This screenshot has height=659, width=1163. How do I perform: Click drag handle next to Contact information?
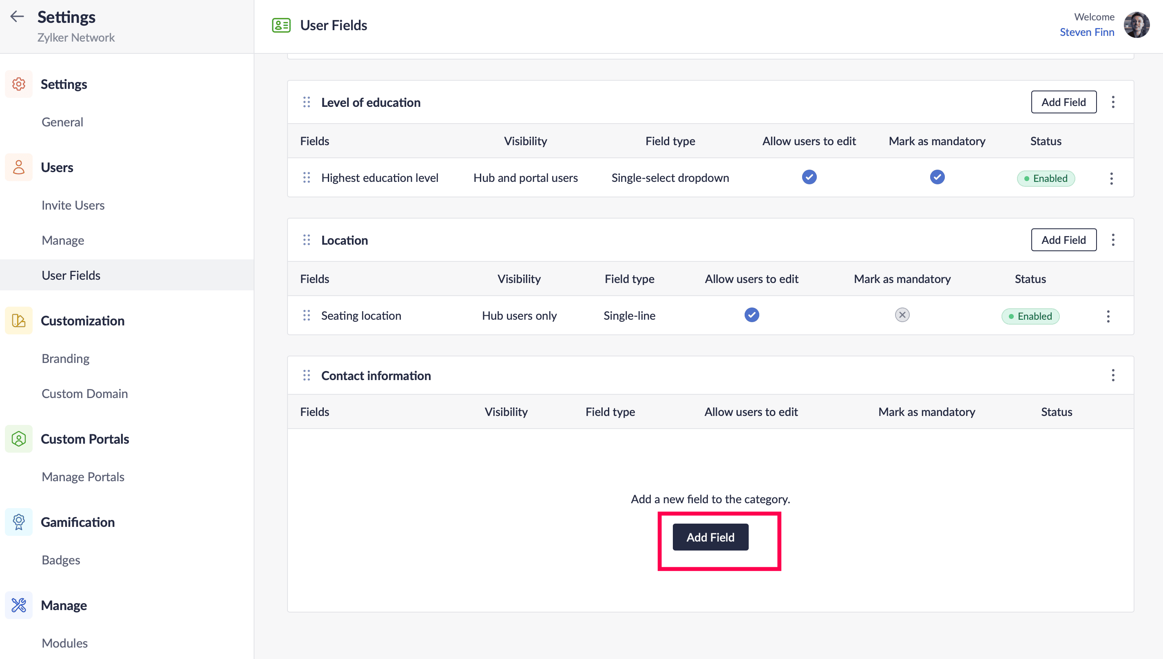coord(306,375)
